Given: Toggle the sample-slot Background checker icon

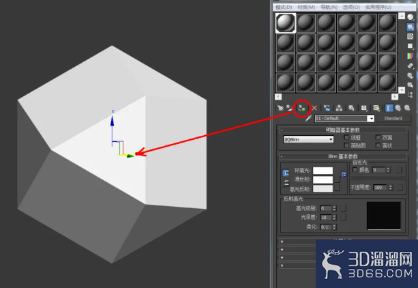Looking at the screenshot, I should 410,36.
